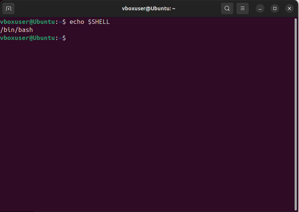Viewport: 299px width, 212px height.
Task: Click the word echo in the first command
Action: pos(77,22)
